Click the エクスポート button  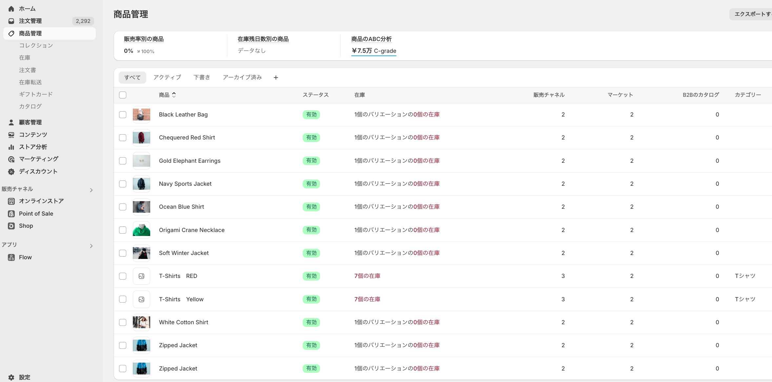click(x=751, y=14)
